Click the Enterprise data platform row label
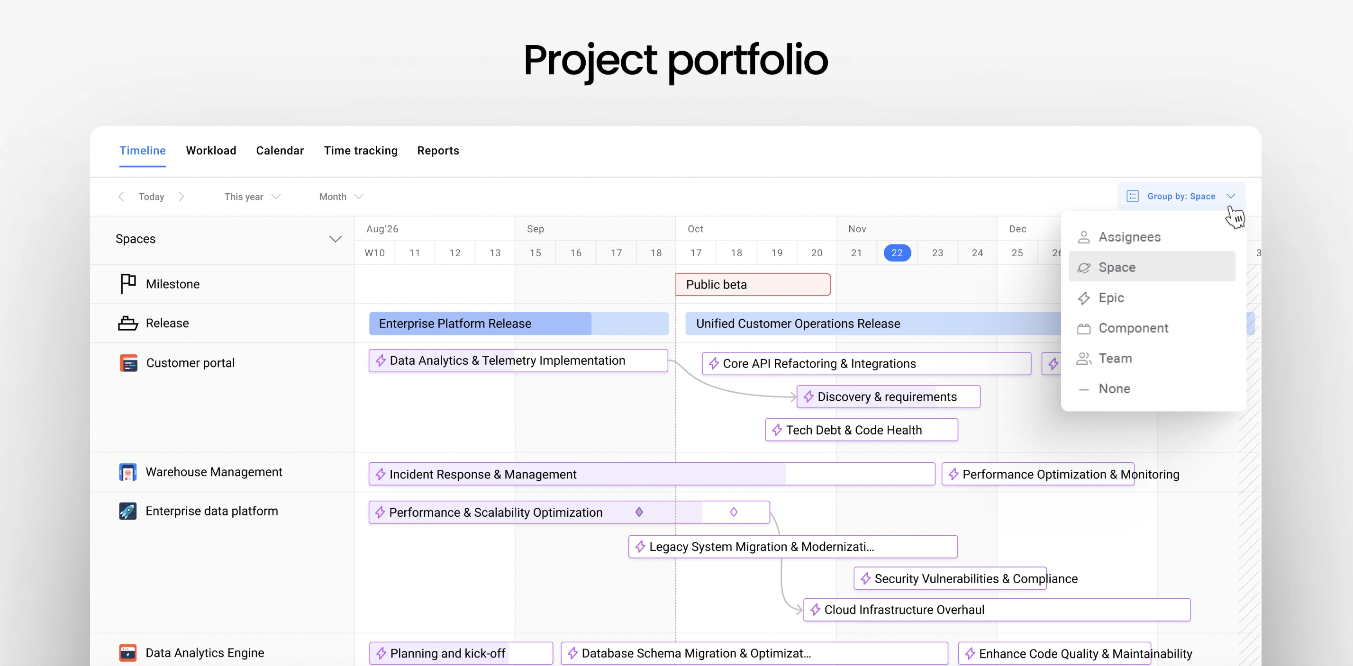Viewport: 1353px width, 666px height. pyautogui.click(x=212, y=511)
